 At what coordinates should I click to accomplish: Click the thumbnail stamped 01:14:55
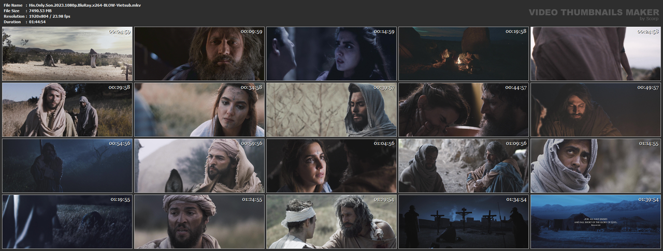pyautogui.click(x=596, y=166)
